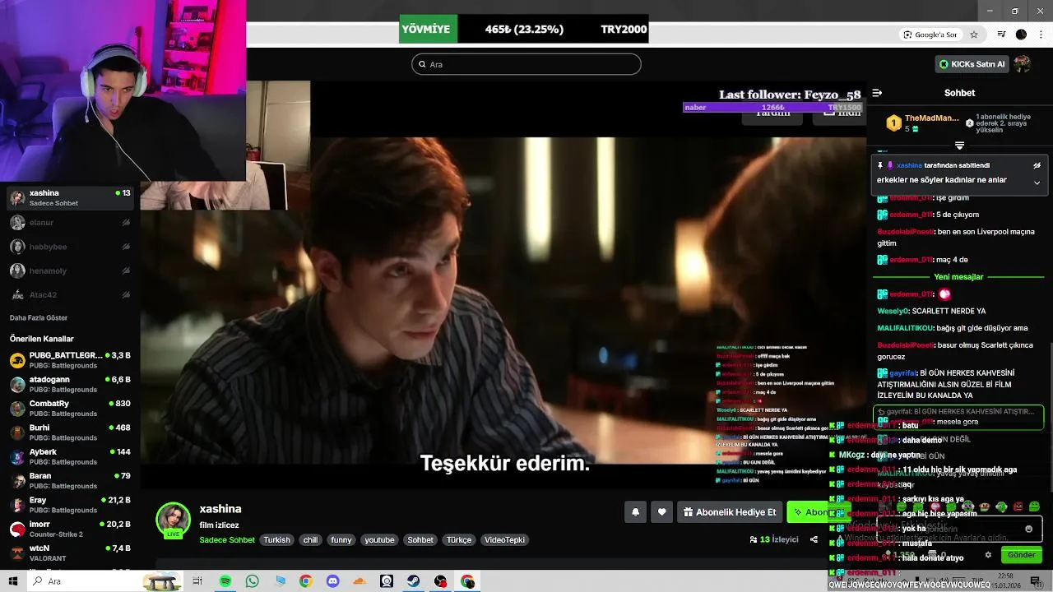This screenshot has height=592, width=1053.
Task: Open WhatsApp from the taskbar
Action: (252, 581)
